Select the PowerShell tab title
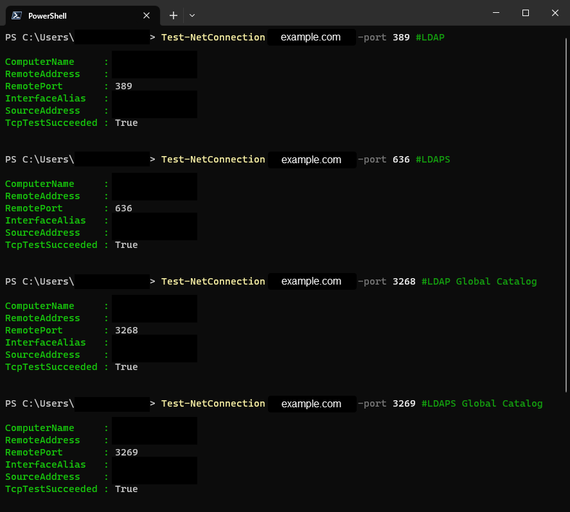Viewport: 570px width, 512px height. tap(47, 15)
